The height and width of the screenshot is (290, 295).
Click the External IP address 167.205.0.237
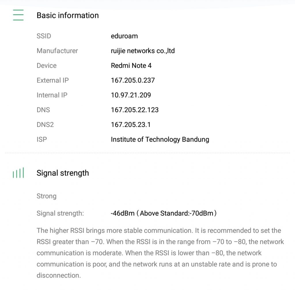[133, 80]
